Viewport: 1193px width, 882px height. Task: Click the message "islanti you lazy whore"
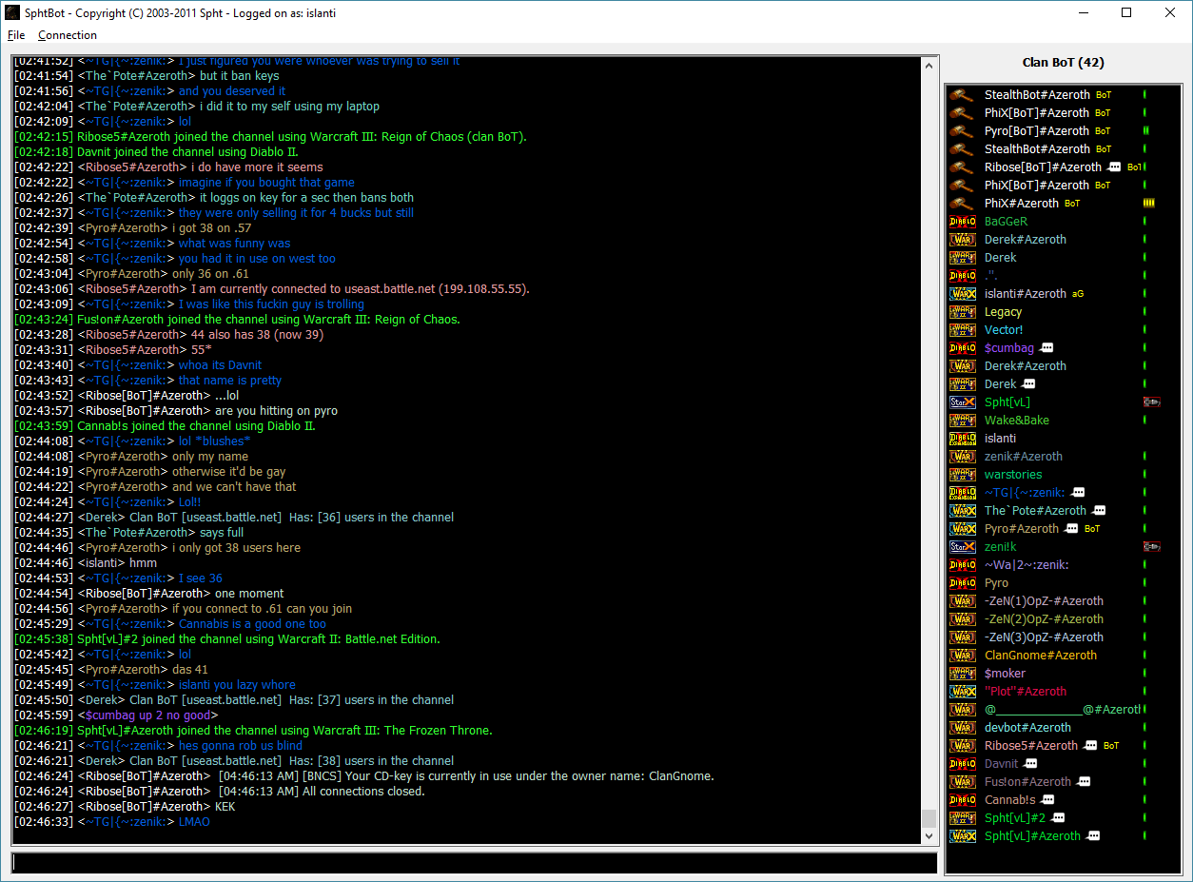tap(237, 685)
